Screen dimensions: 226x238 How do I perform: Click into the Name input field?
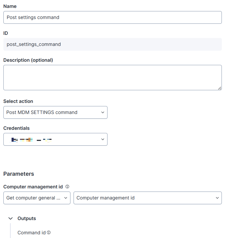point(112,17)
